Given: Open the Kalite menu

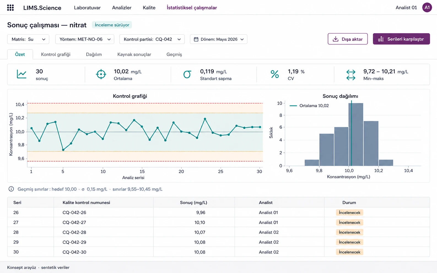Looking at the screenshot, I should click(x=149, y=8).
